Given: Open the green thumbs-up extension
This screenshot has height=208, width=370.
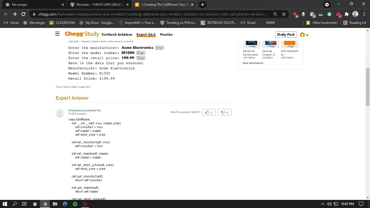Looking at the screenshot, I should pos(329,14).
